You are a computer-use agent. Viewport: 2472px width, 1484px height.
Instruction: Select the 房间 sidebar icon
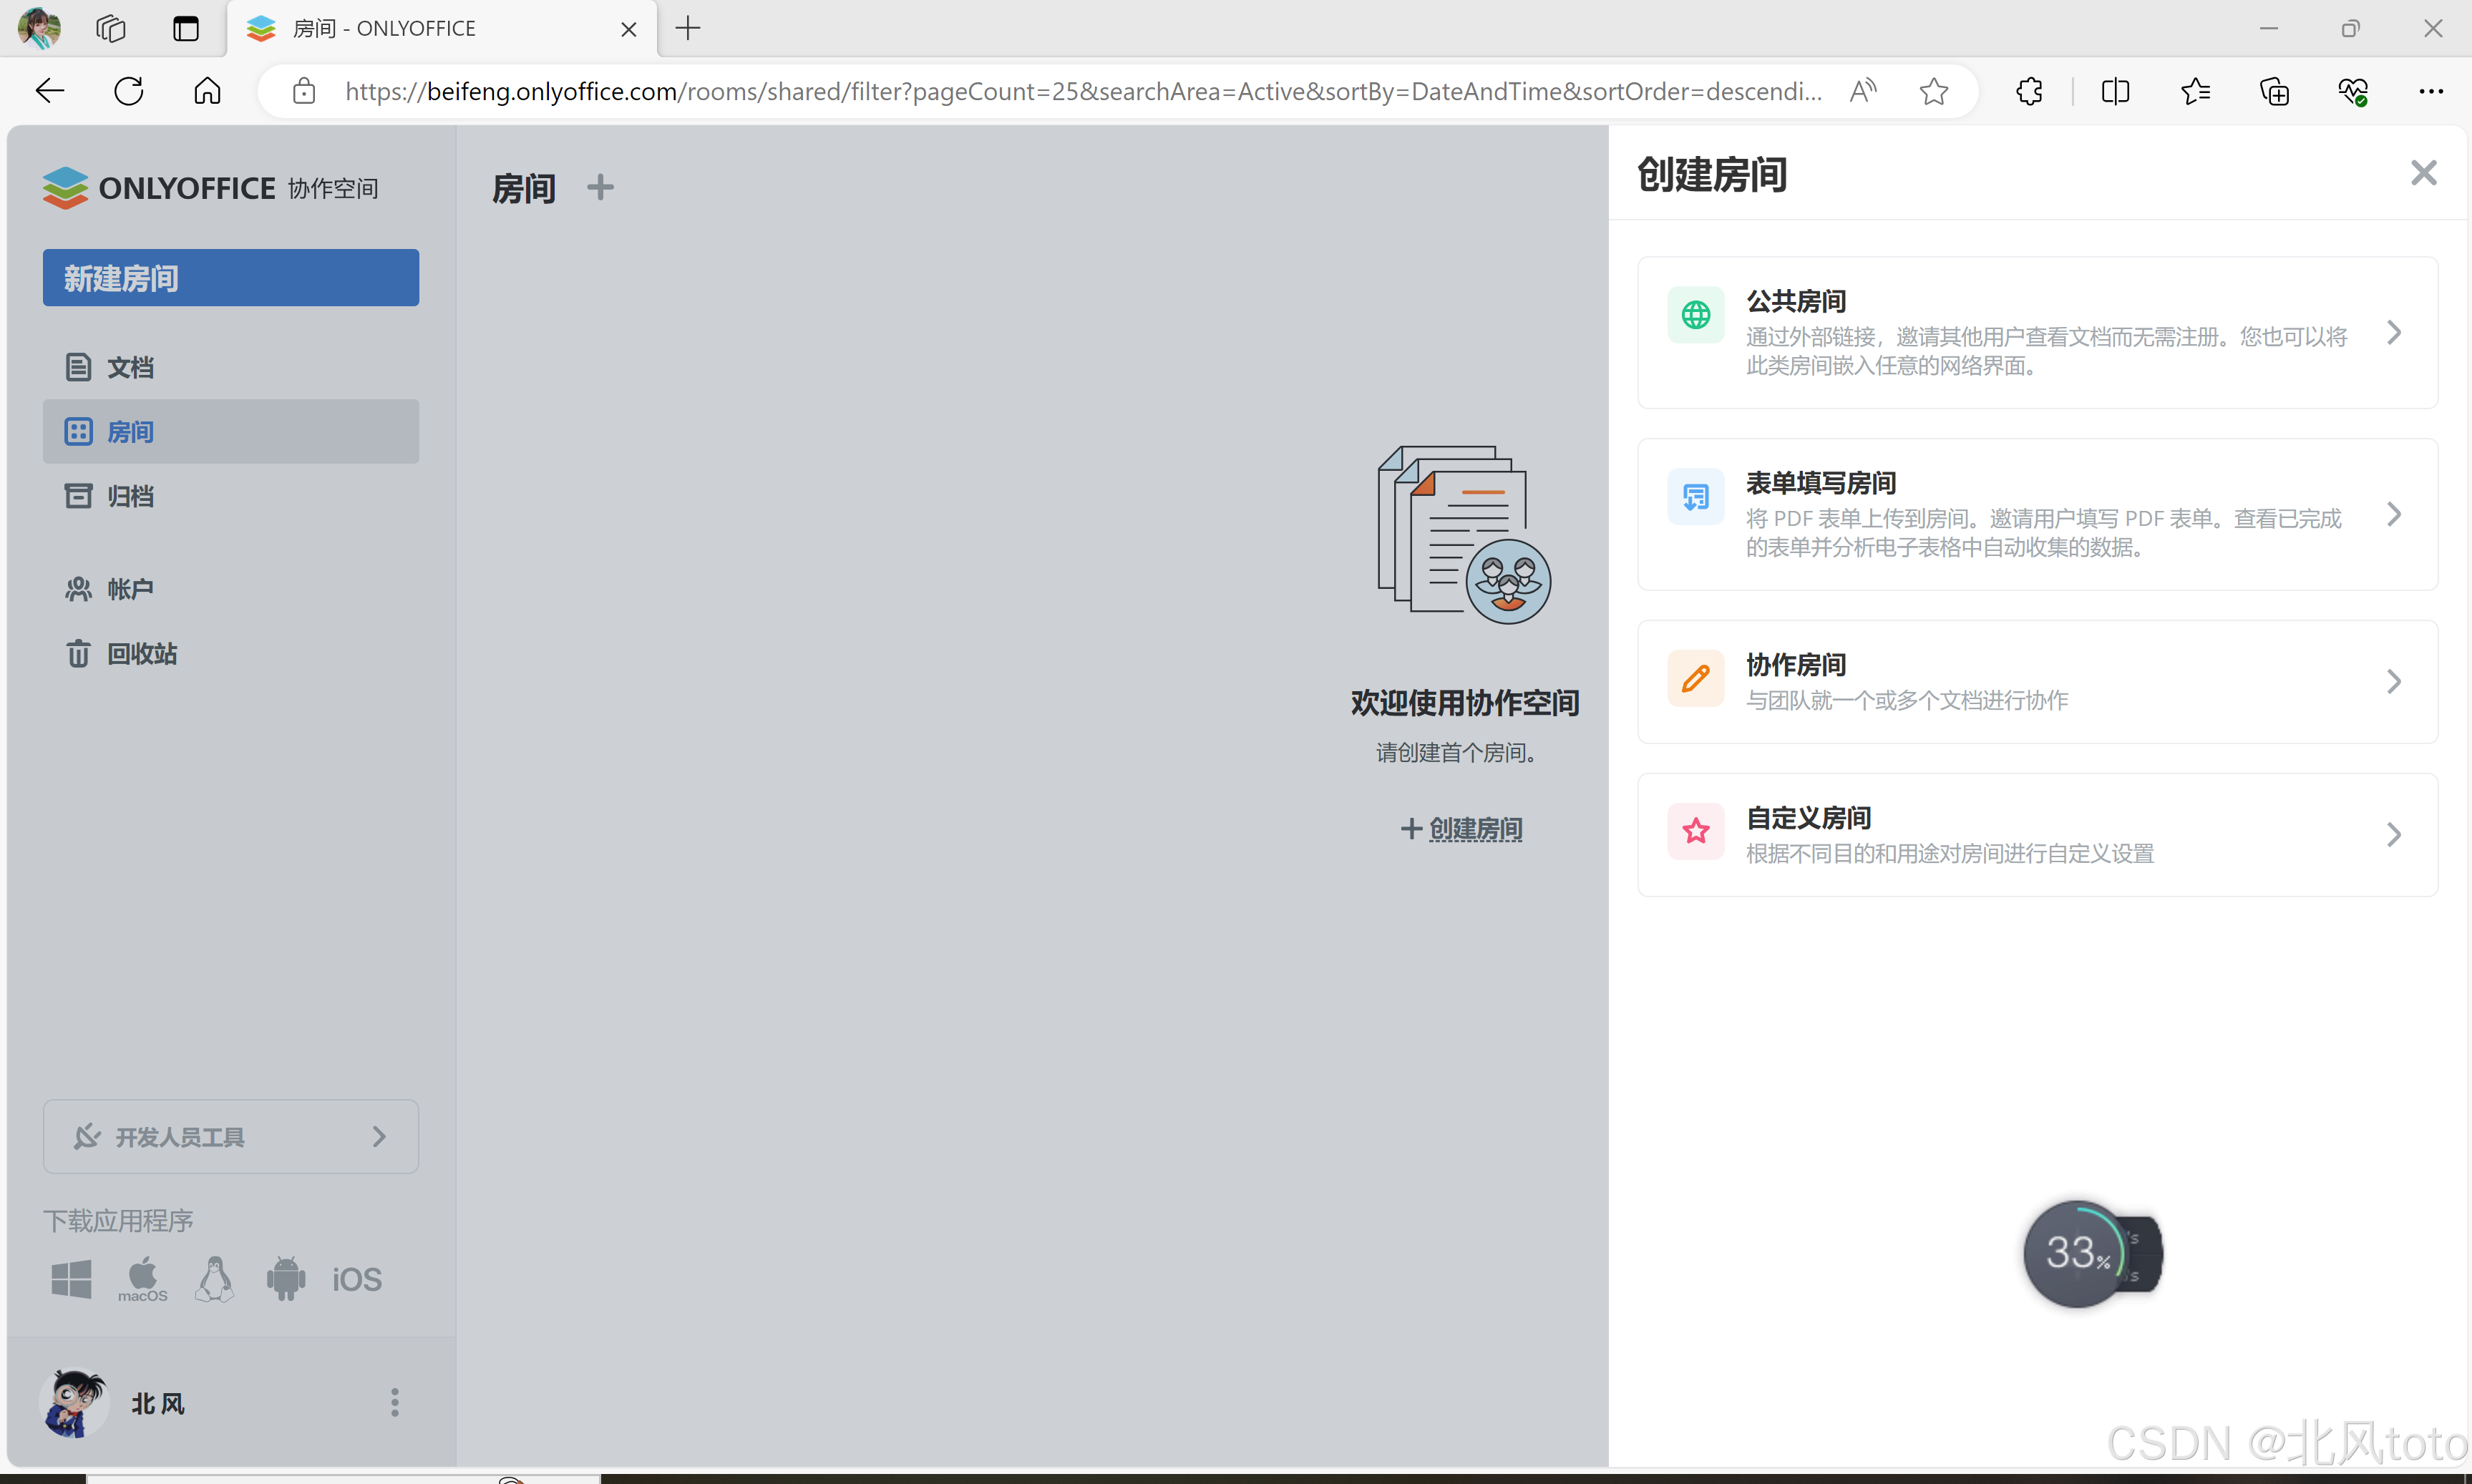(x=79, y=431)
